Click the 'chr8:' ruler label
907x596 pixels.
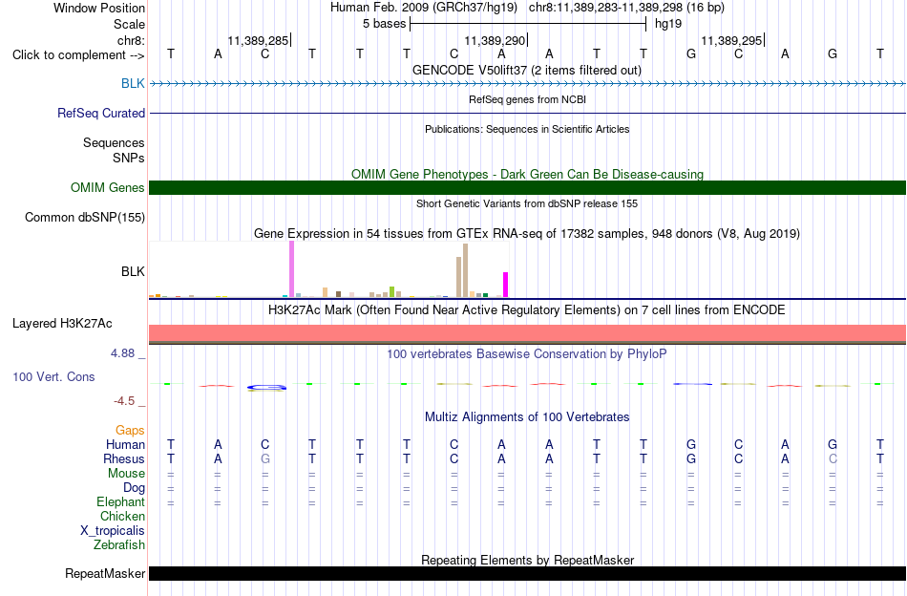(131, 40)
